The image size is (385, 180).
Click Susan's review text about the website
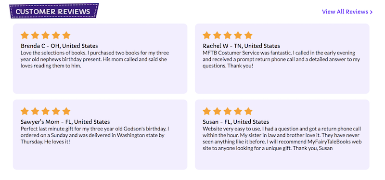282,139
